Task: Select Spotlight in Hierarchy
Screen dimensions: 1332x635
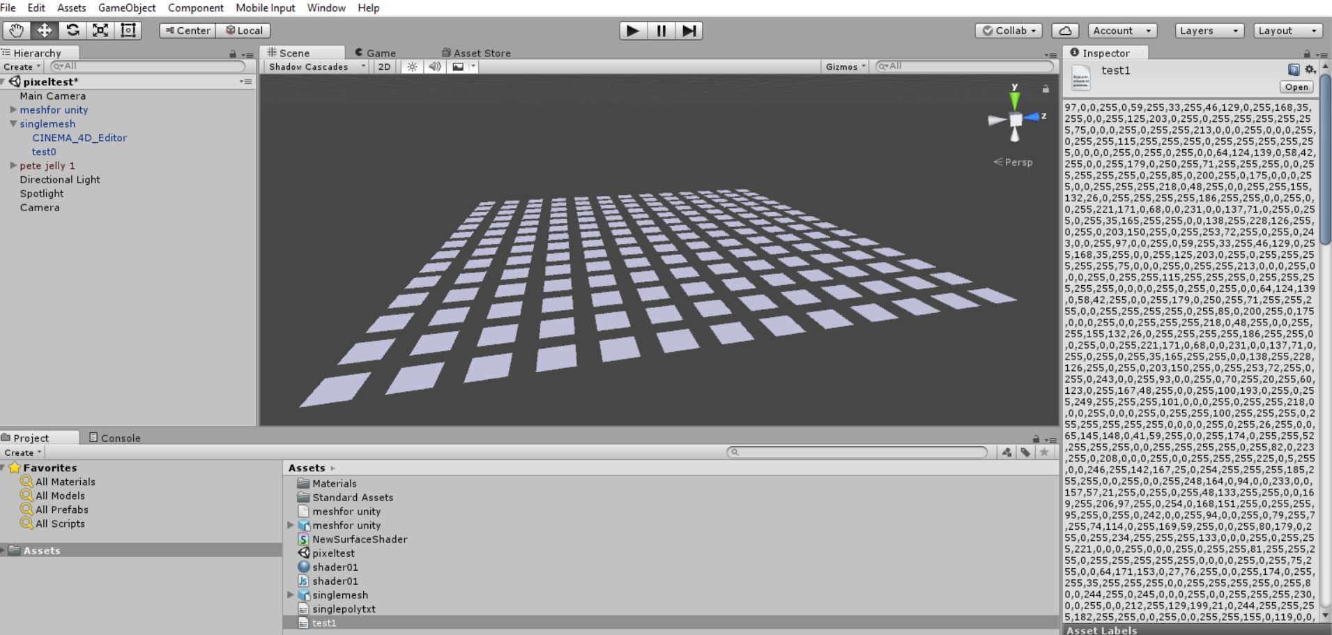Action: [x=42, y=193]
